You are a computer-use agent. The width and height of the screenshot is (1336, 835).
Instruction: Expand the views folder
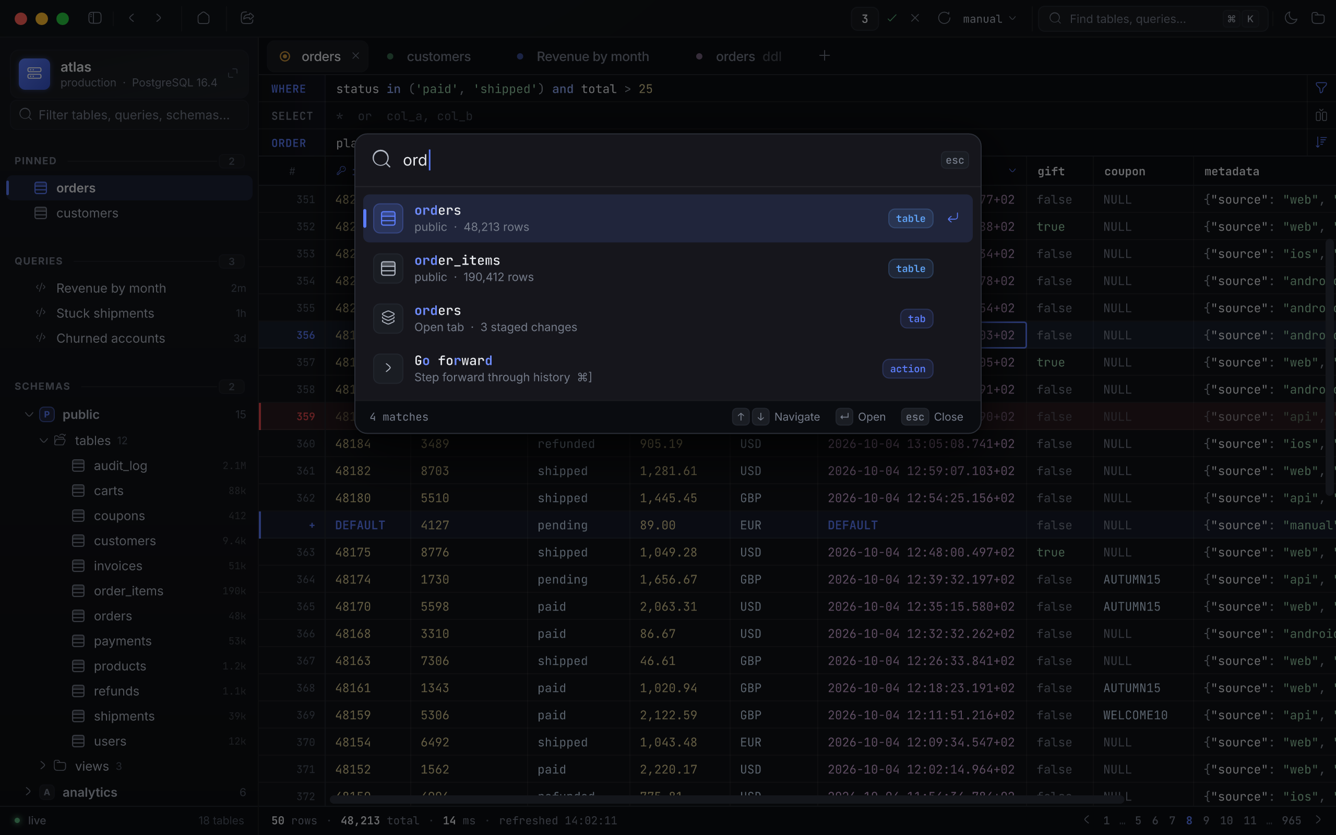click(42, 766)
